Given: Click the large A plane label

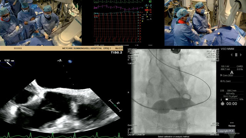Looking at the screenshot, I should point(232,72).
